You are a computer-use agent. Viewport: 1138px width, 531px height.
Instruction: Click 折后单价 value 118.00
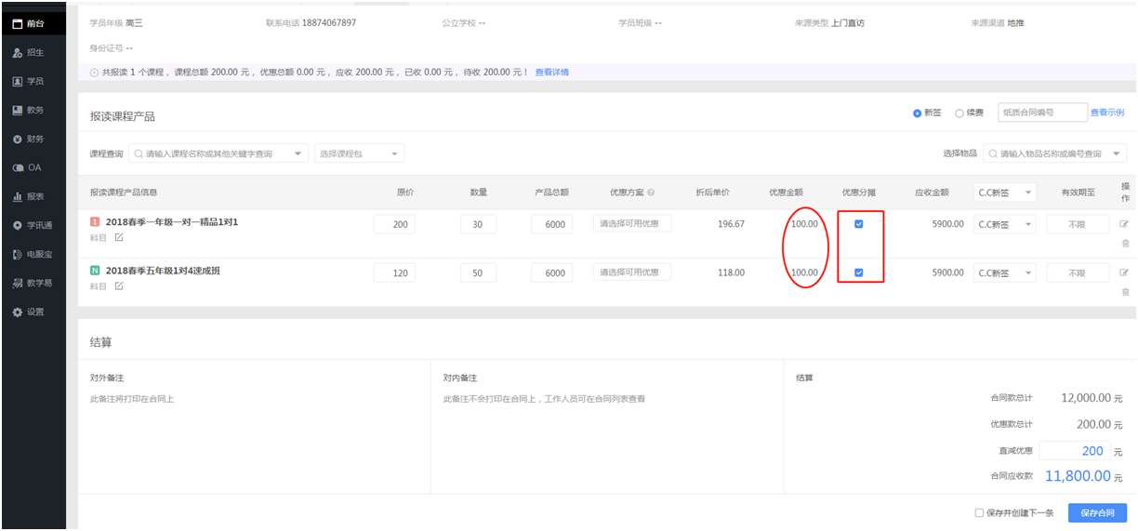[x=732, y=272]
